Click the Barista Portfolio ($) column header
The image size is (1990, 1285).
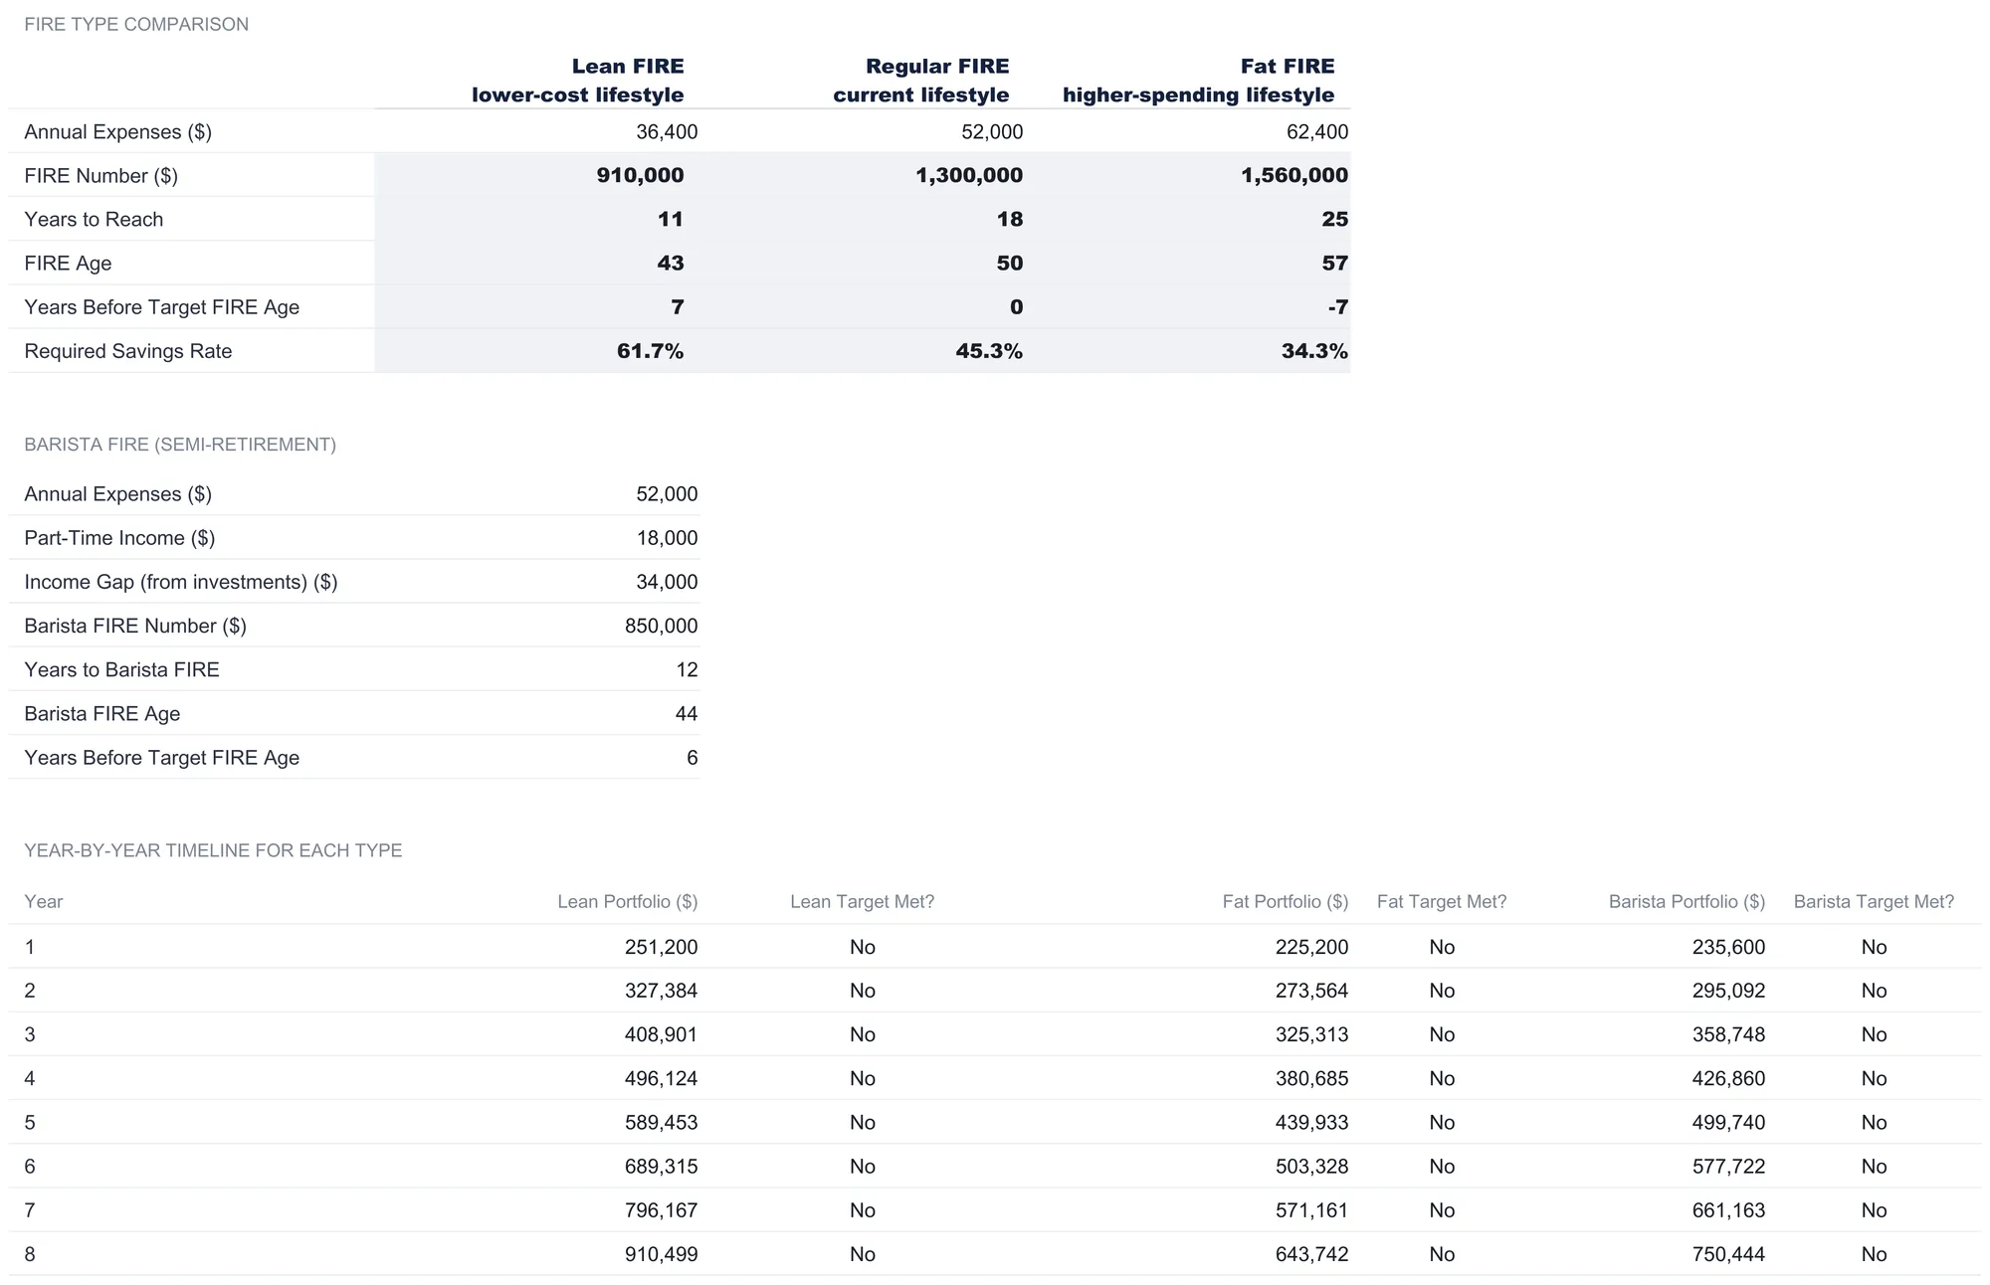[x=1687, y=902]
